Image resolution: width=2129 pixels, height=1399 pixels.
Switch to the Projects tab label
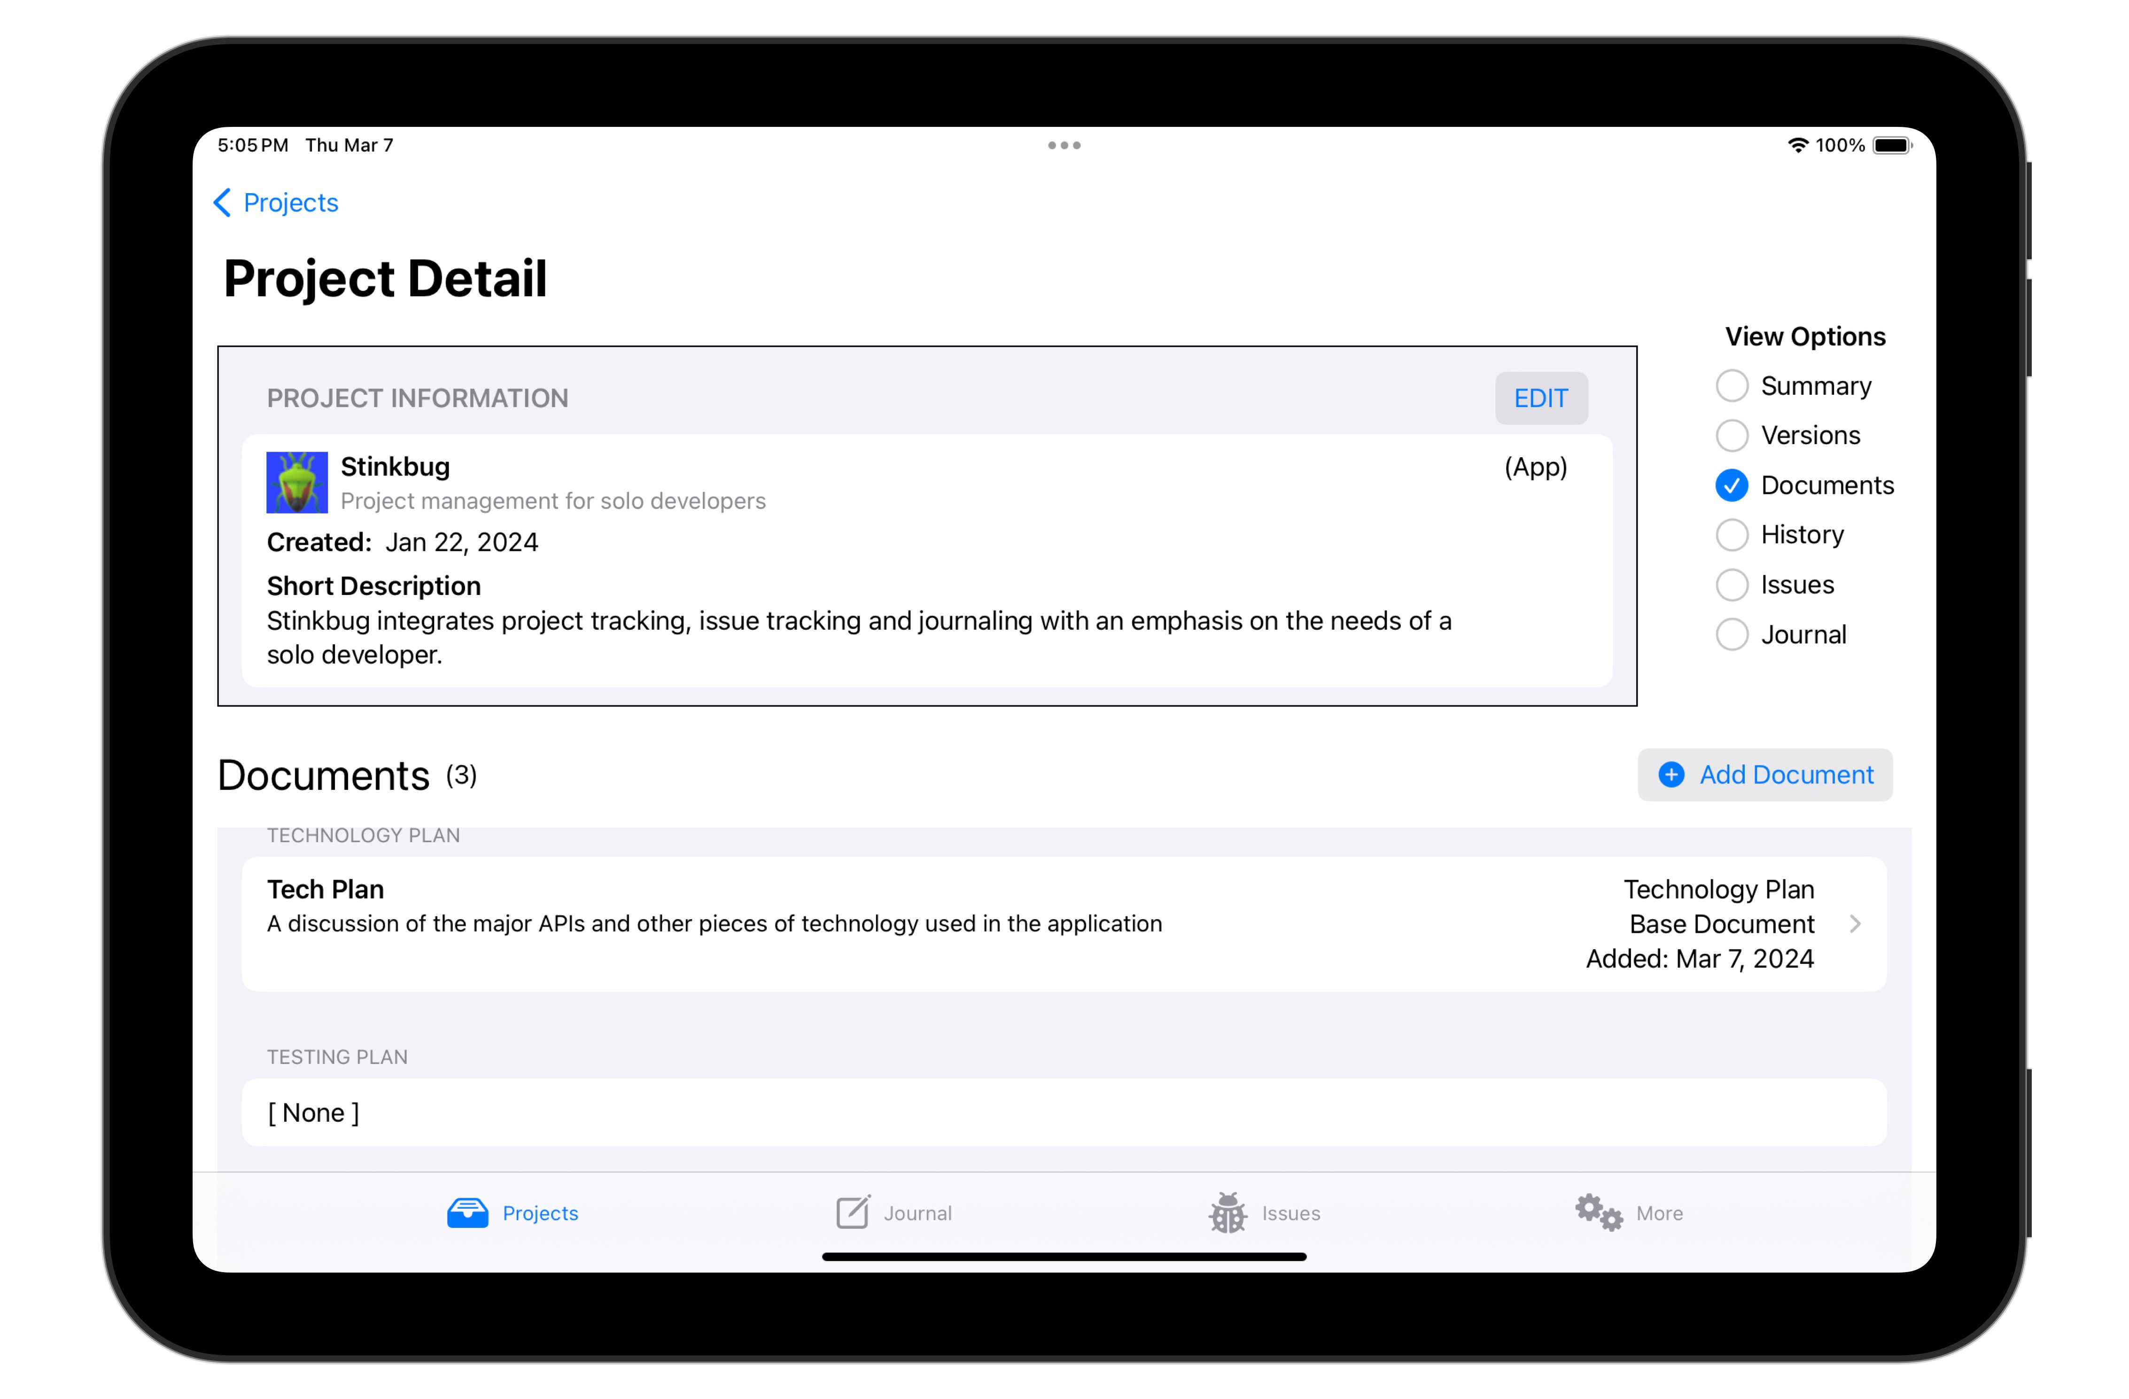point(540,1214)
